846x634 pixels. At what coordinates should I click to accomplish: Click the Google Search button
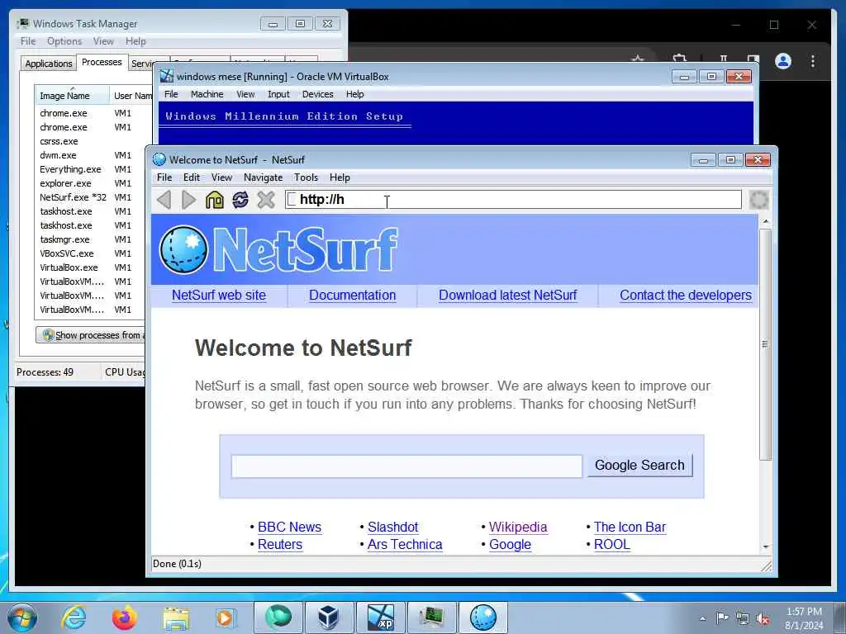coord(639,465)
